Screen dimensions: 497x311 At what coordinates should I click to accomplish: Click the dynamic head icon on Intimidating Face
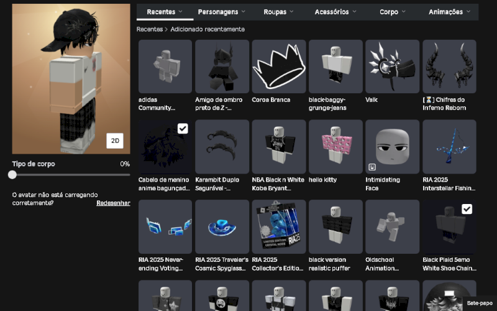pyautogui.click(x=372, y=167)
